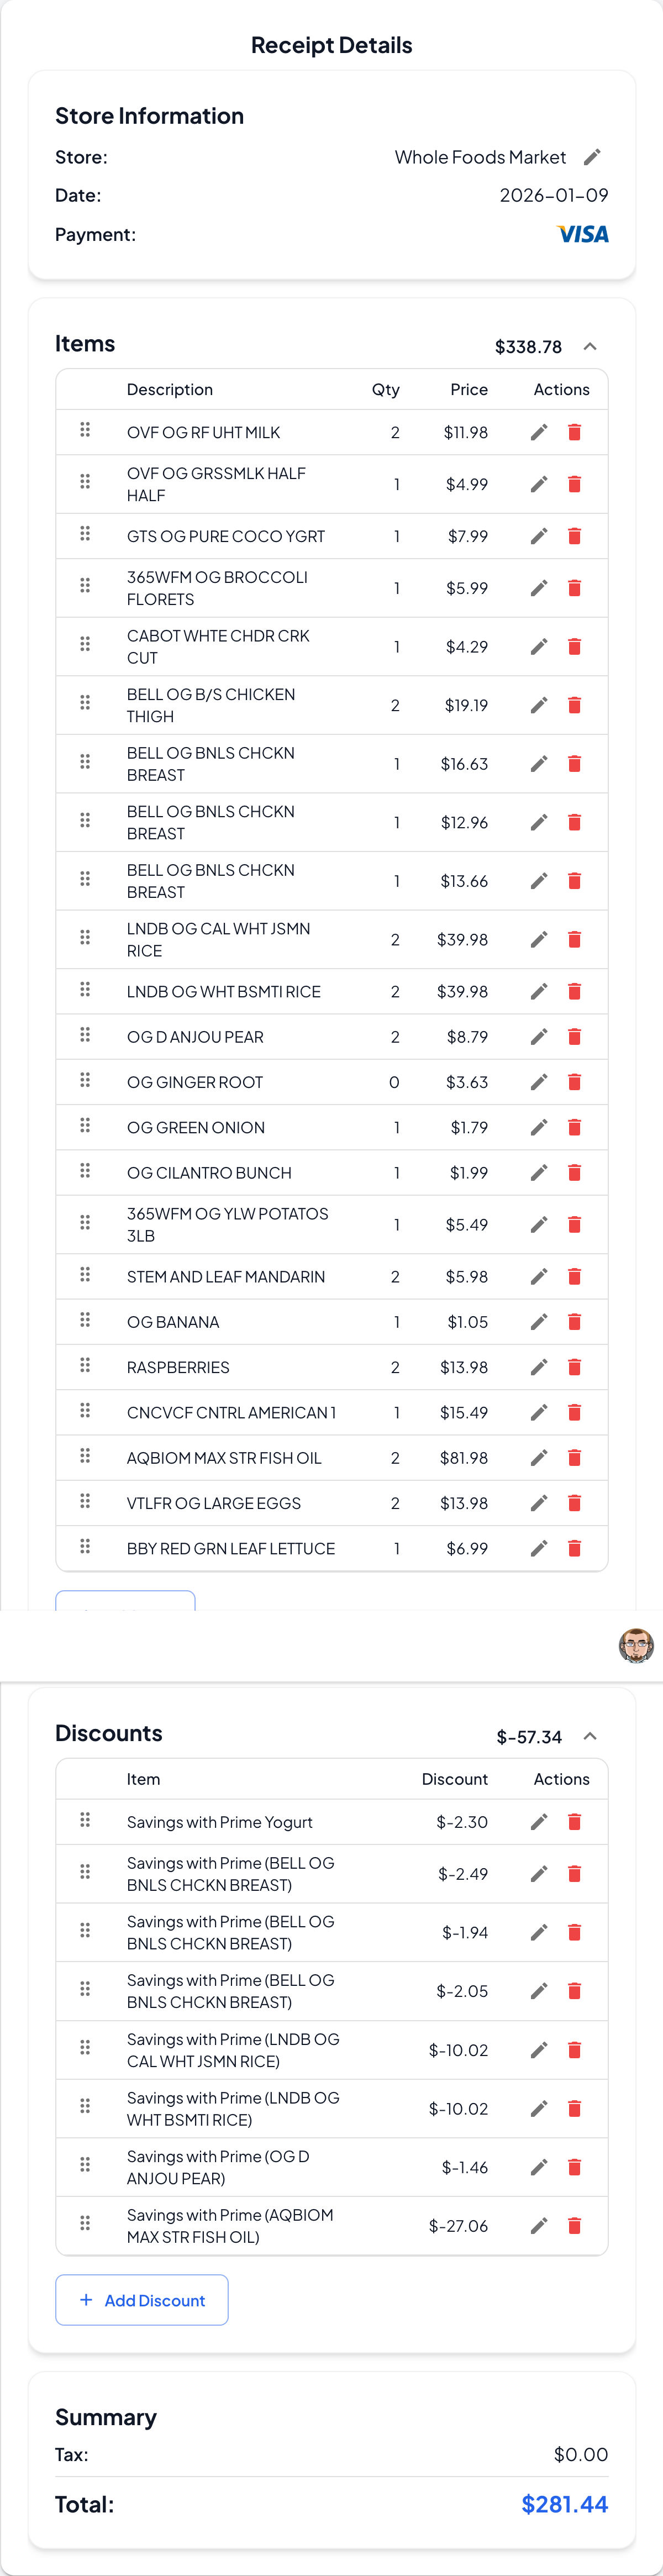Delete the OG GINGER ROOT item
The image size is (663, 2576).
click(575, 1082)
